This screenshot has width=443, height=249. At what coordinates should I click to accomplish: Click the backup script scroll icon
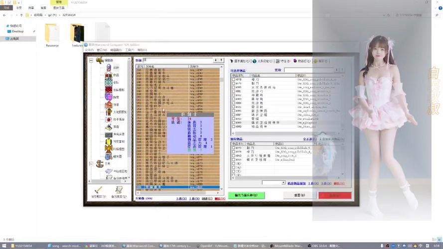[119, 190]
